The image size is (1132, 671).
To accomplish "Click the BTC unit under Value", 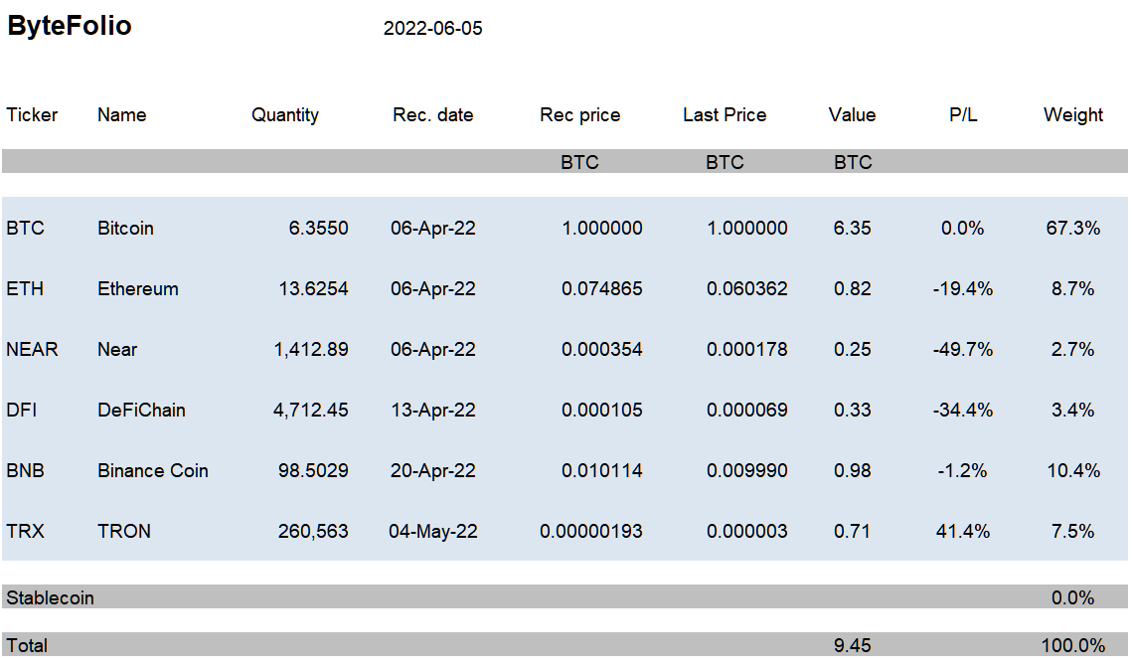I will [853, 162].
